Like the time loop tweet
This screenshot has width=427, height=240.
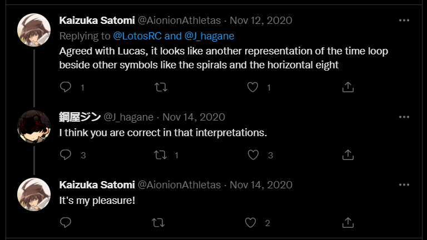[253, 87]
